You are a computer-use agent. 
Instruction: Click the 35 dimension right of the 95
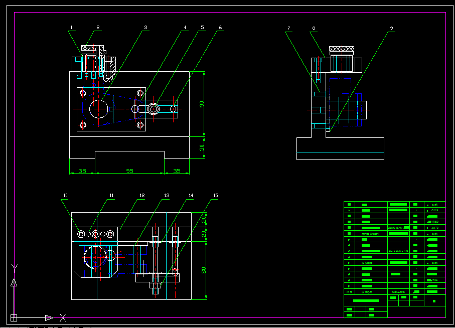click(177, 171)
